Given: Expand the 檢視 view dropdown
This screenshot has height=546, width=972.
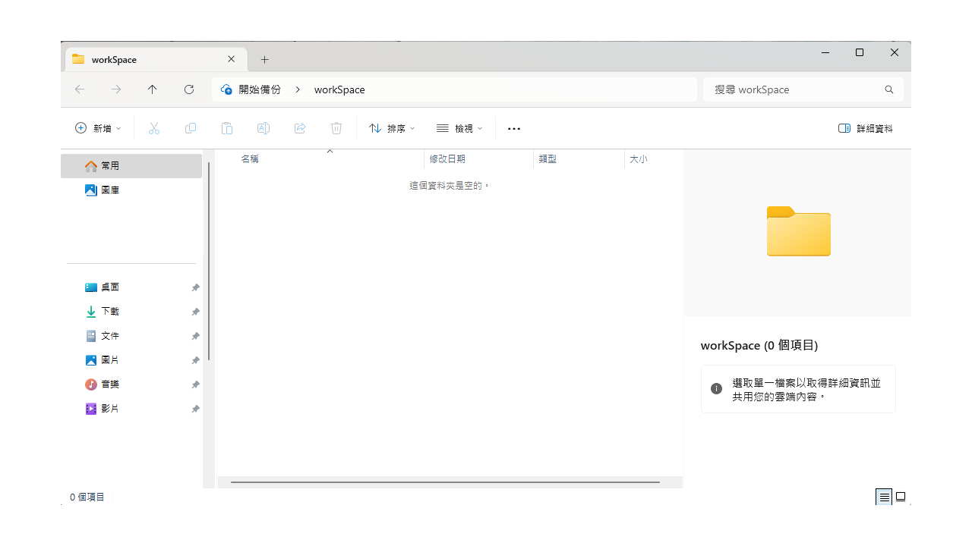Looking at the screenshot, I should (459, 129).
